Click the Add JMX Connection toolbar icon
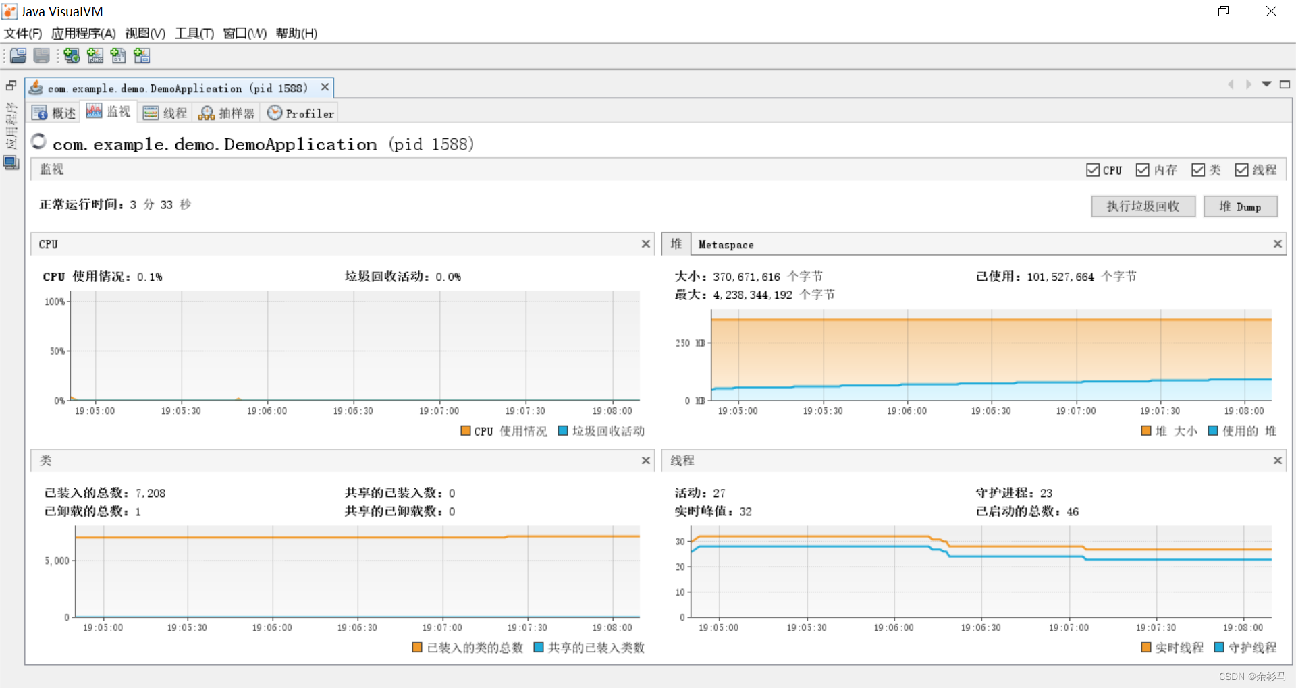Image resolution: width=1296 pixels, height=688 pixels. point(95,56)
